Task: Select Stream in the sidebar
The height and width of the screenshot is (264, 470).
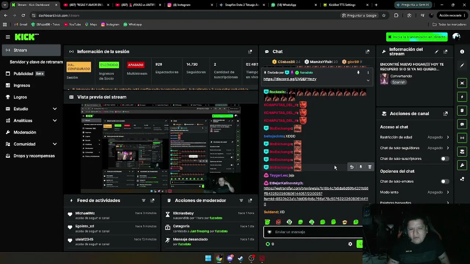Action: click(31, 50)
